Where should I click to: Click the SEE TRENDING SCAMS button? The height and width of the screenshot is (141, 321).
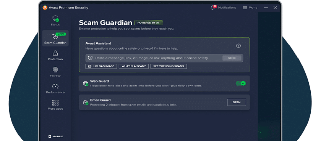(x=169, y=66)
